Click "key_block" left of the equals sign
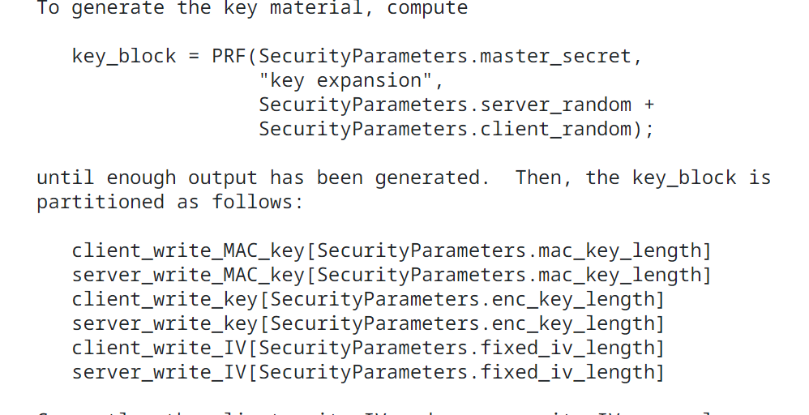 click(x=124, y=56)
